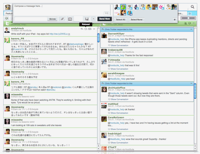200x154 pixels.
Task: Open dropdown on DarrenHillyer's 'Chris Trottier responded' bar
Action: pyautogui.click(x=191, y=29)
